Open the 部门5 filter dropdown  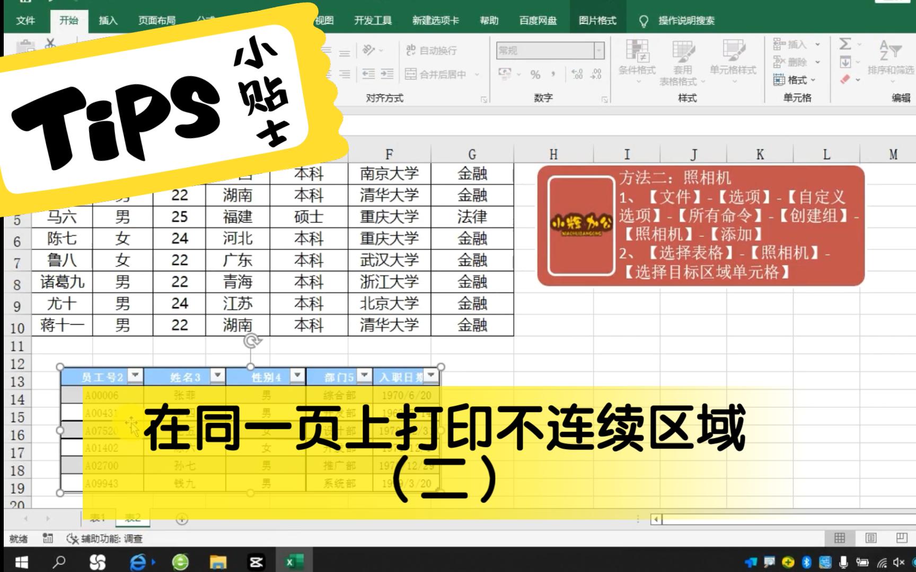(x=364, y=376)
